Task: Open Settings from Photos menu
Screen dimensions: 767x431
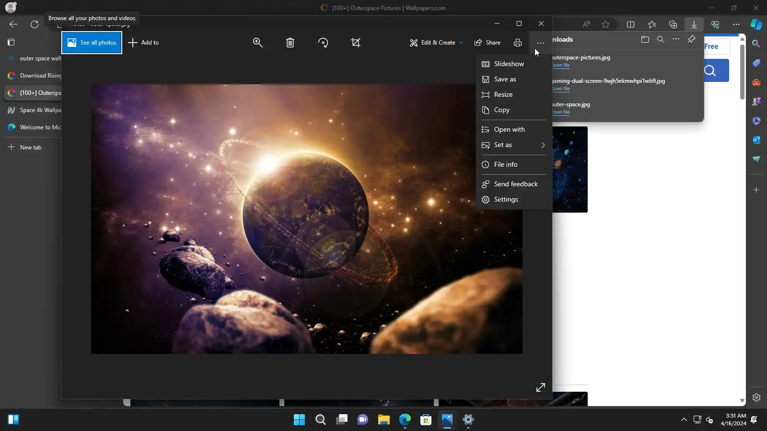Action: coord(513,199)
